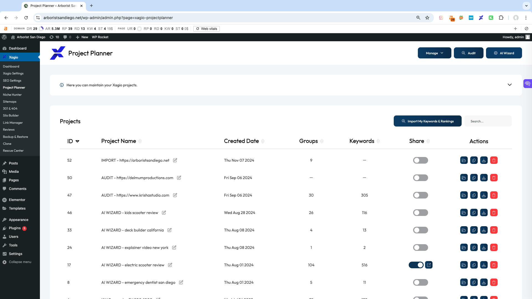Toggle share for AUDIT krishastudio.com

[x=420, y=195]
